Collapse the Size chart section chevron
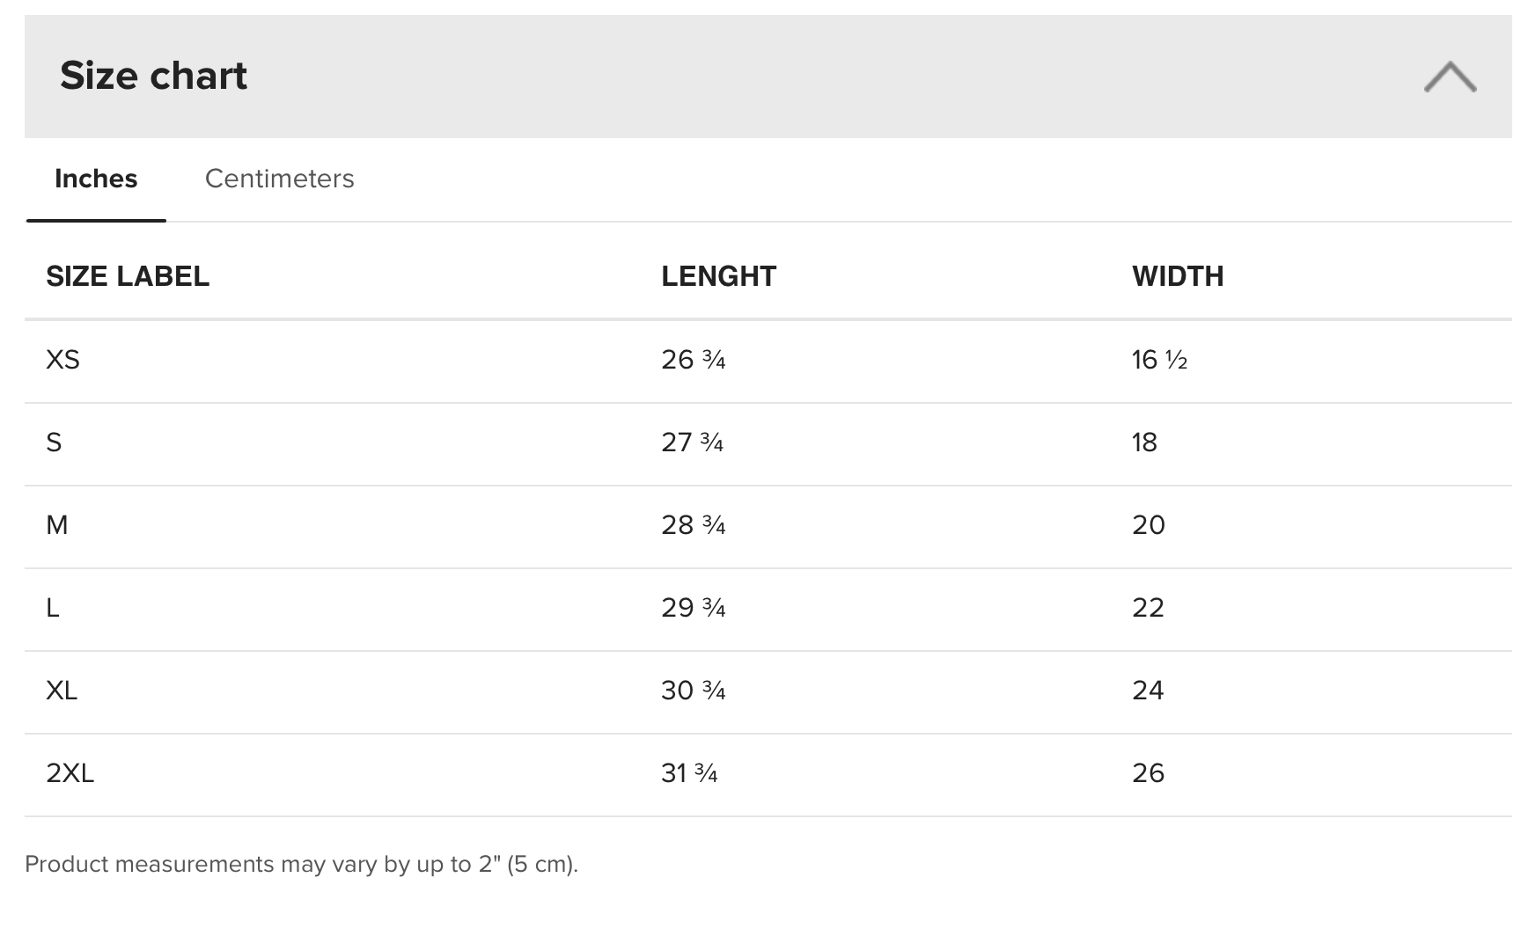Viewport: 1528px width, 936px height. pyautogui.click(x=1450, y=77)
